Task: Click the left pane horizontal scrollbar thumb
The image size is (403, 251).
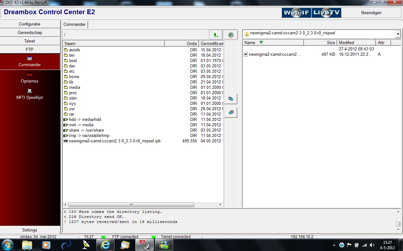Action: [131, 205]
